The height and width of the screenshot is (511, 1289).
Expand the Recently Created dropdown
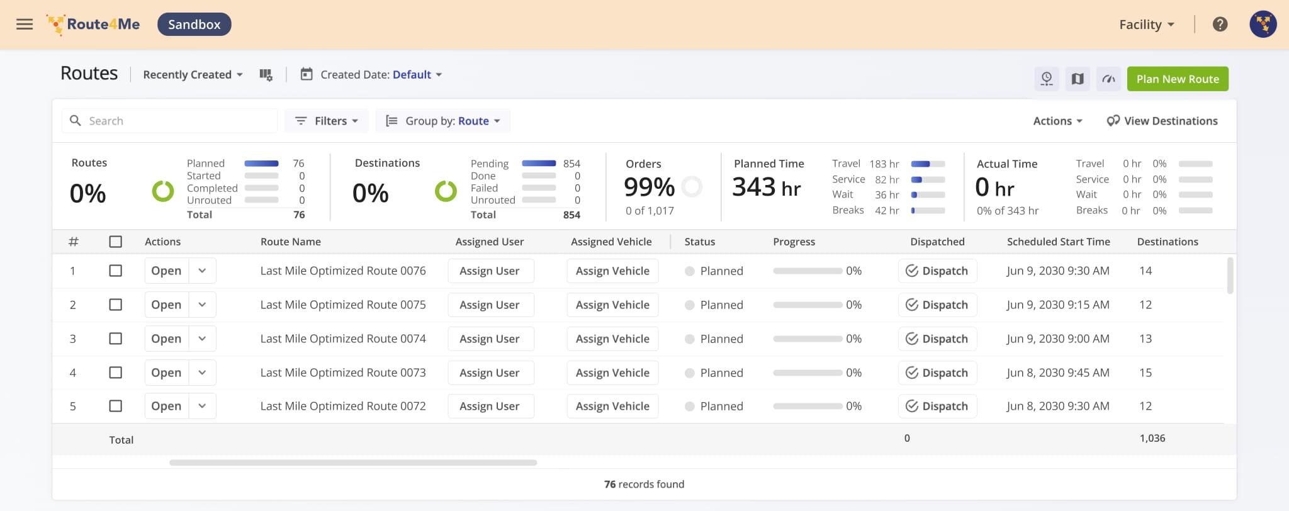pos(193,75)
